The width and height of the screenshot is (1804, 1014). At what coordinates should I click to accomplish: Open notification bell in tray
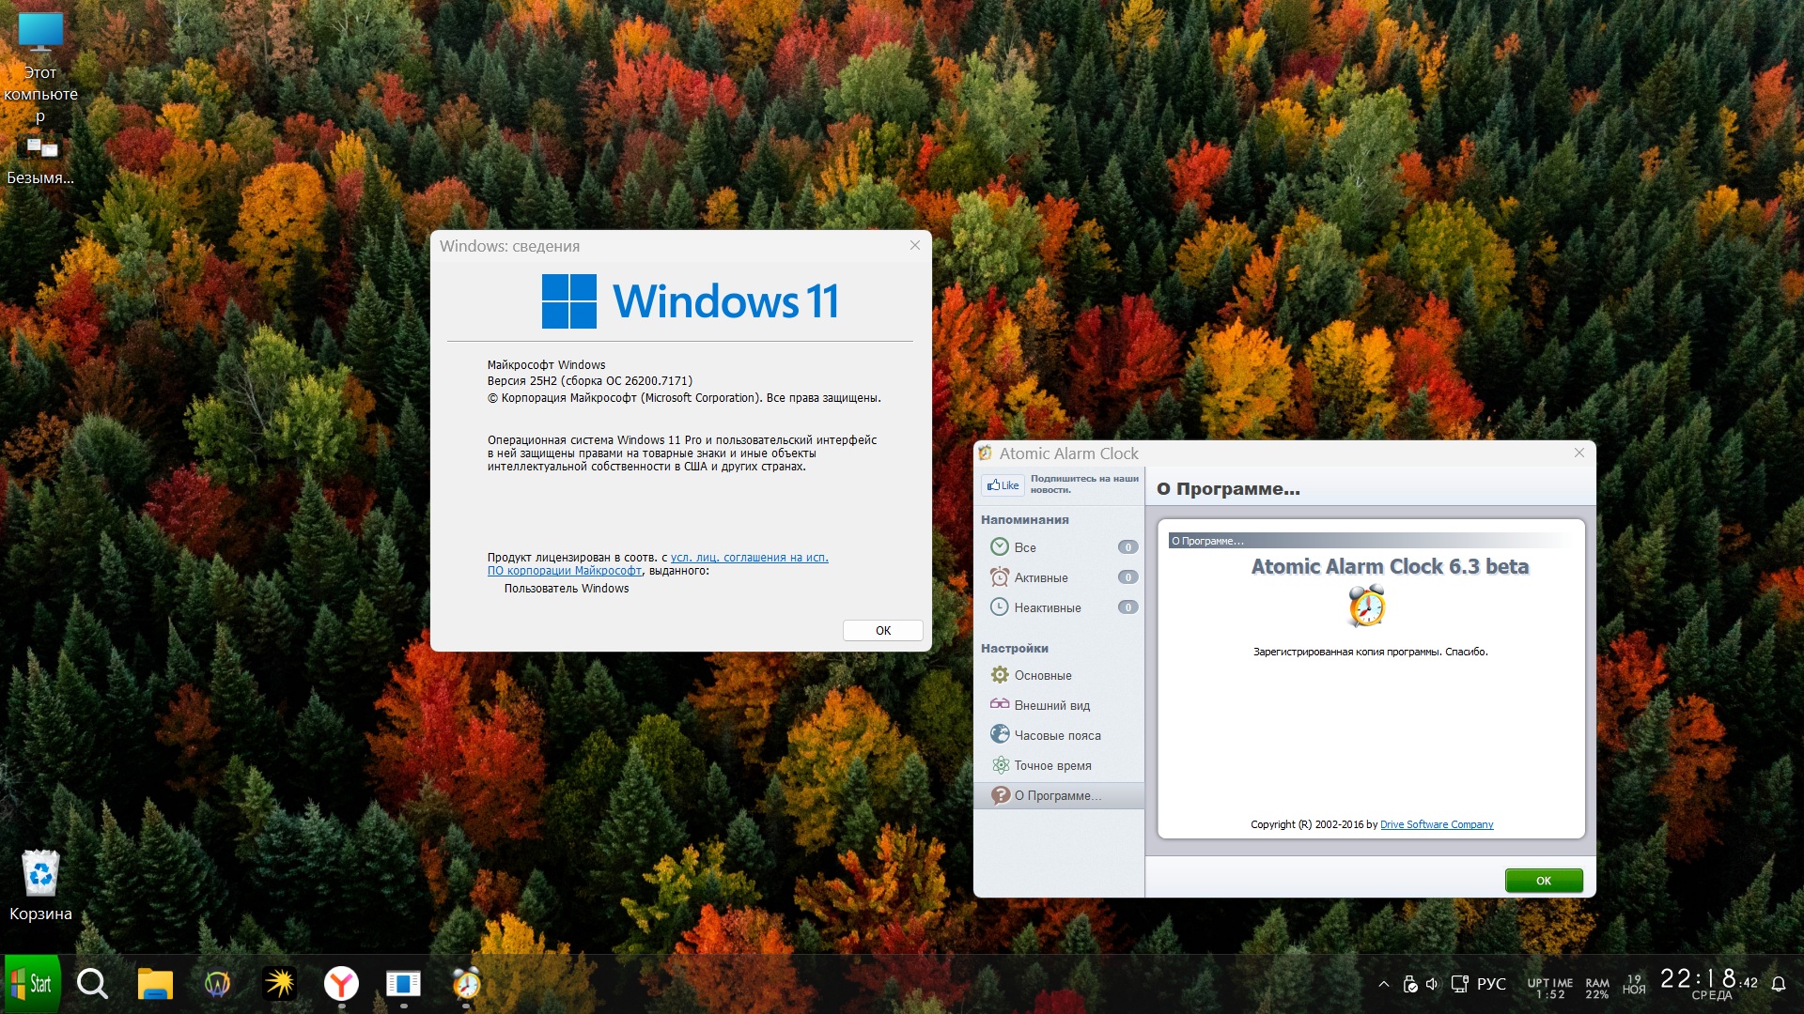(1778, 984)
